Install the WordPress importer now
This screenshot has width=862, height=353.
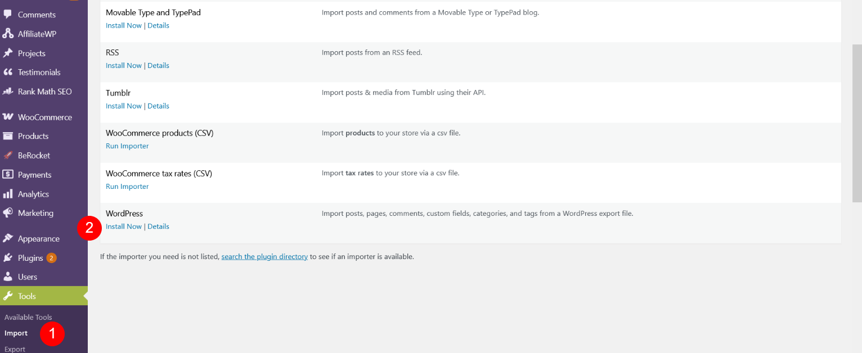124,227
